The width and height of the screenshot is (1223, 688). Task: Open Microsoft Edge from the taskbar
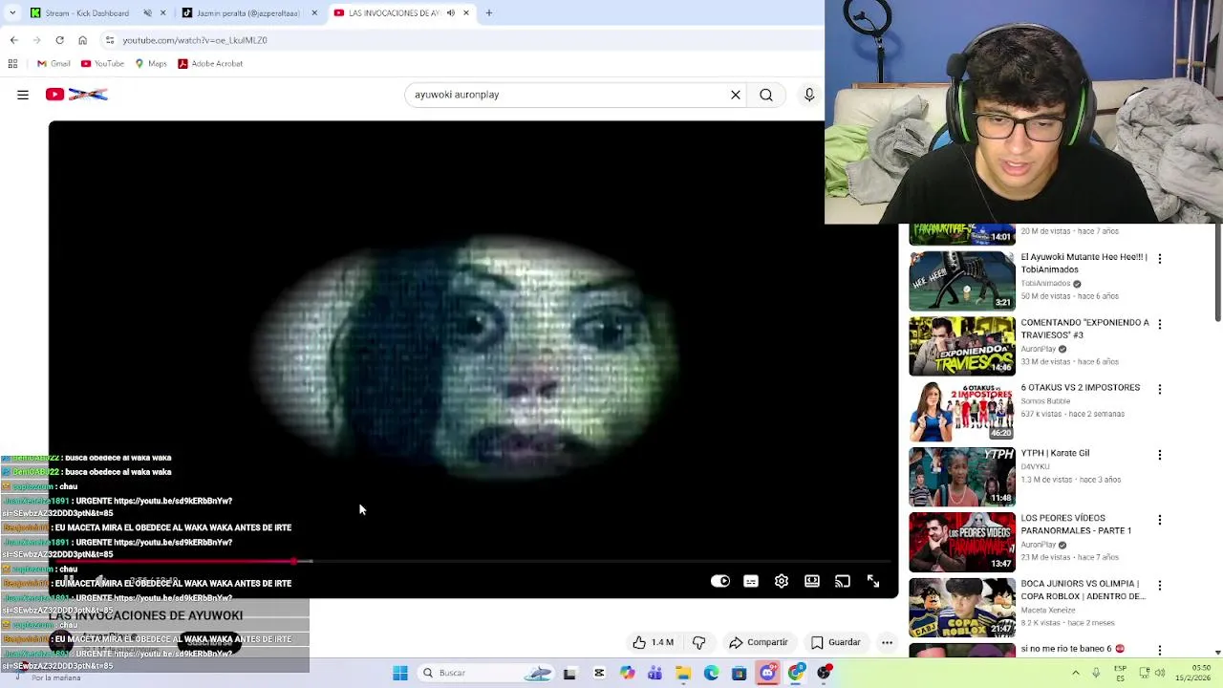click(x=711, y=673)
